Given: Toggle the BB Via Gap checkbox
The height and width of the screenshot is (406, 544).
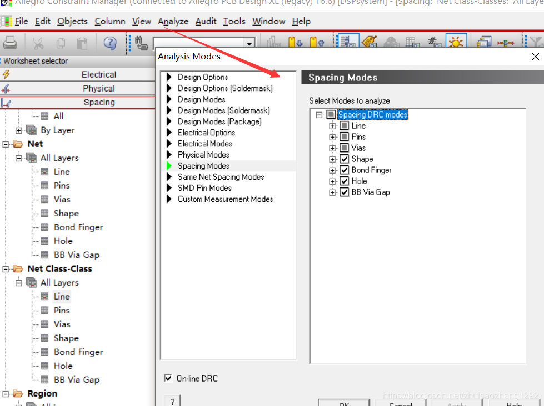Looking at the screenshot, I should point(345,192).
